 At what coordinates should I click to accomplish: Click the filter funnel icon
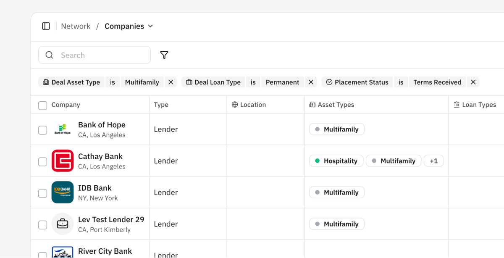(164, 55)
